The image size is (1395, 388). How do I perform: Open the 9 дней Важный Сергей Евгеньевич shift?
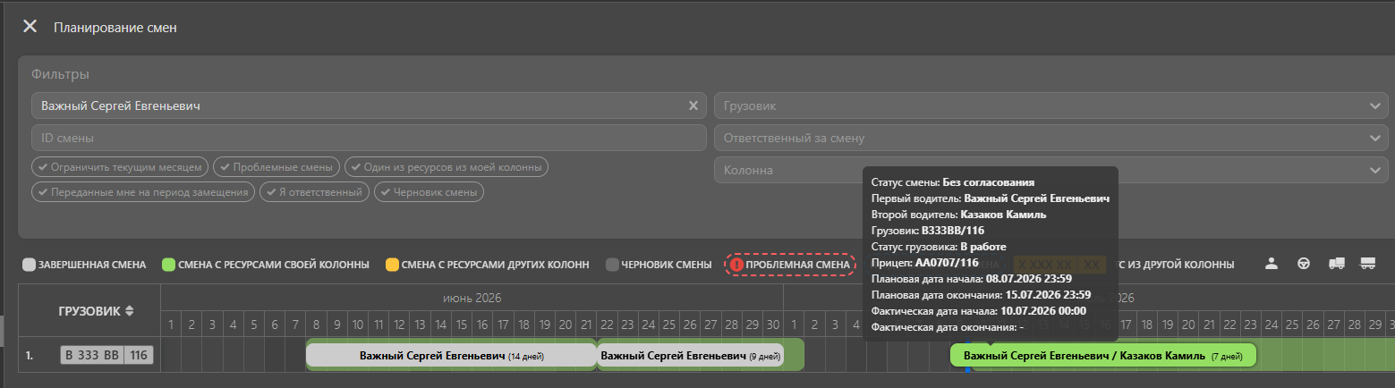click(x=690, y=355)
